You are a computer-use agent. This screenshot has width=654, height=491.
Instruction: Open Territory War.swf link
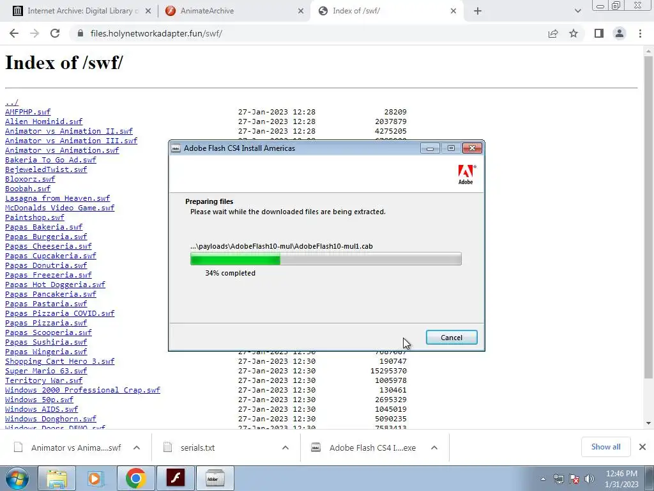(44, 381)
